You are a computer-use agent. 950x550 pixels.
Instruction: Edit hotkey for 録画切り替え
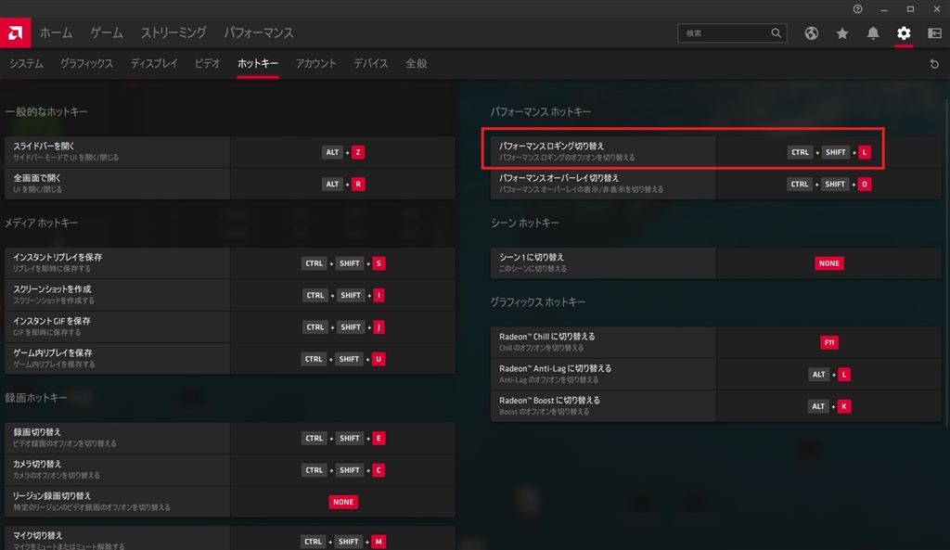click(x=343, y=439)
